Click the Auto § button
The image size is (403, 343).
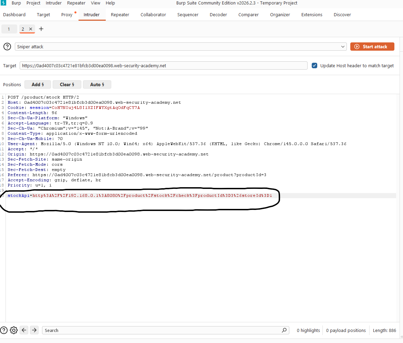point(97,84)
